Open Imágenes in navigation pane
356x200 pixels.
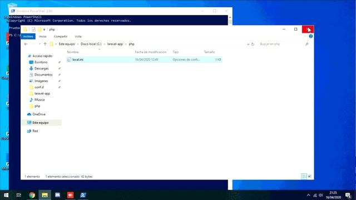click(x=41, y=81)
